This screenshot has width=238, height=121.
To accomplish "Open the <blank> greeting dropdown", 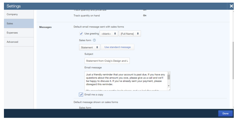I will coord(109,34).
